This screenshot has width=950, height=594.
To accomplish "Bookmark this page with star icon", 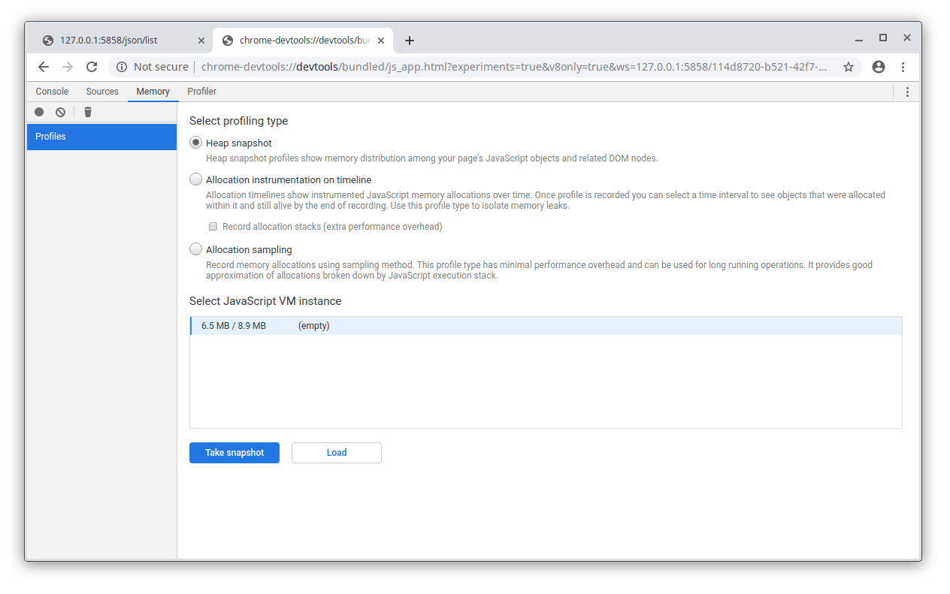I will [849, 67].
